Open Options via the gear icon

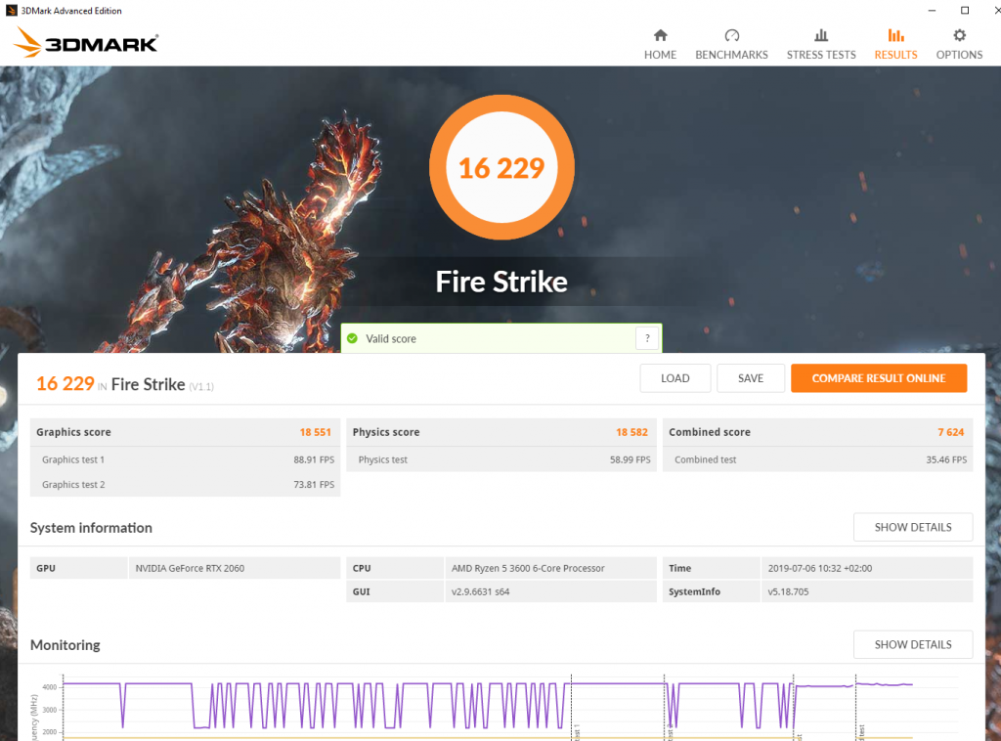click(x=959, y=35)
